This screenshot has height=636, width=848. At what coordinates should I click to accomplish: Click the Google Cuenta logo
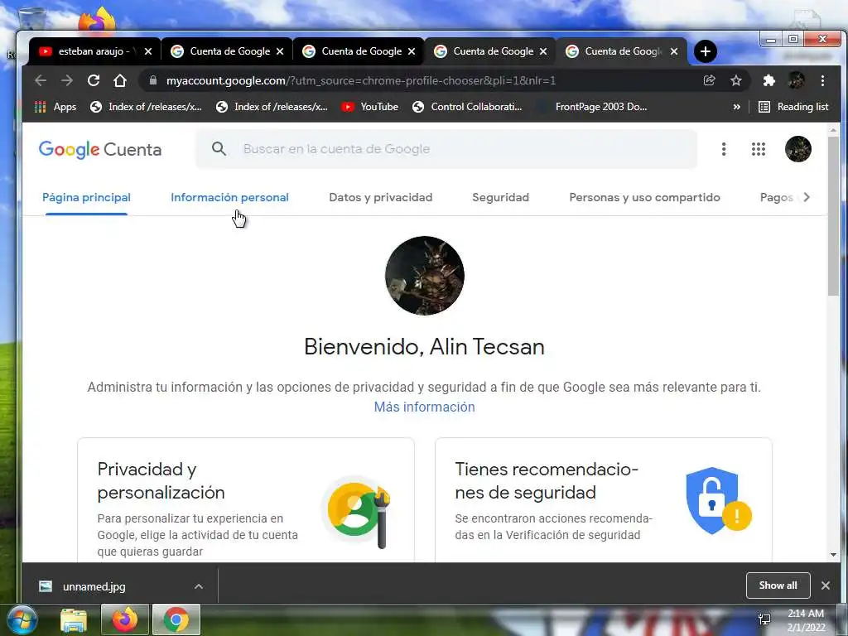100,149
